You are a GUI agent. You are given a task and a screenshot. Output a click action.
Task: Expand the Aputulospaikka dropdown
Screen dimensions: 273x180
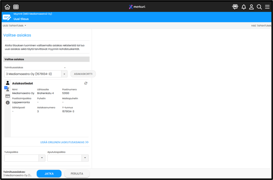pos(85,158)
